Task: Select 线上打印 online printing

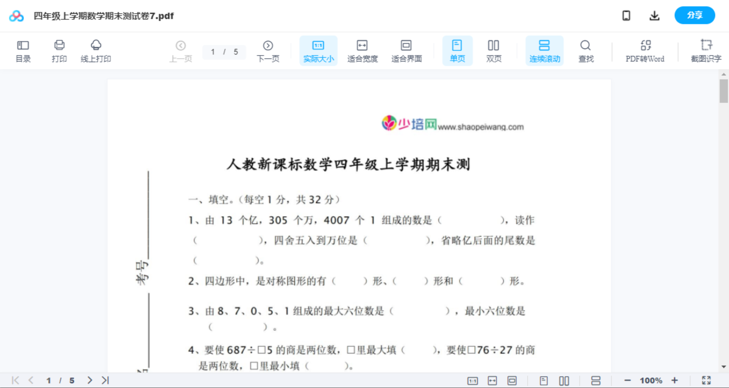Action: click(x=96, y=50)
